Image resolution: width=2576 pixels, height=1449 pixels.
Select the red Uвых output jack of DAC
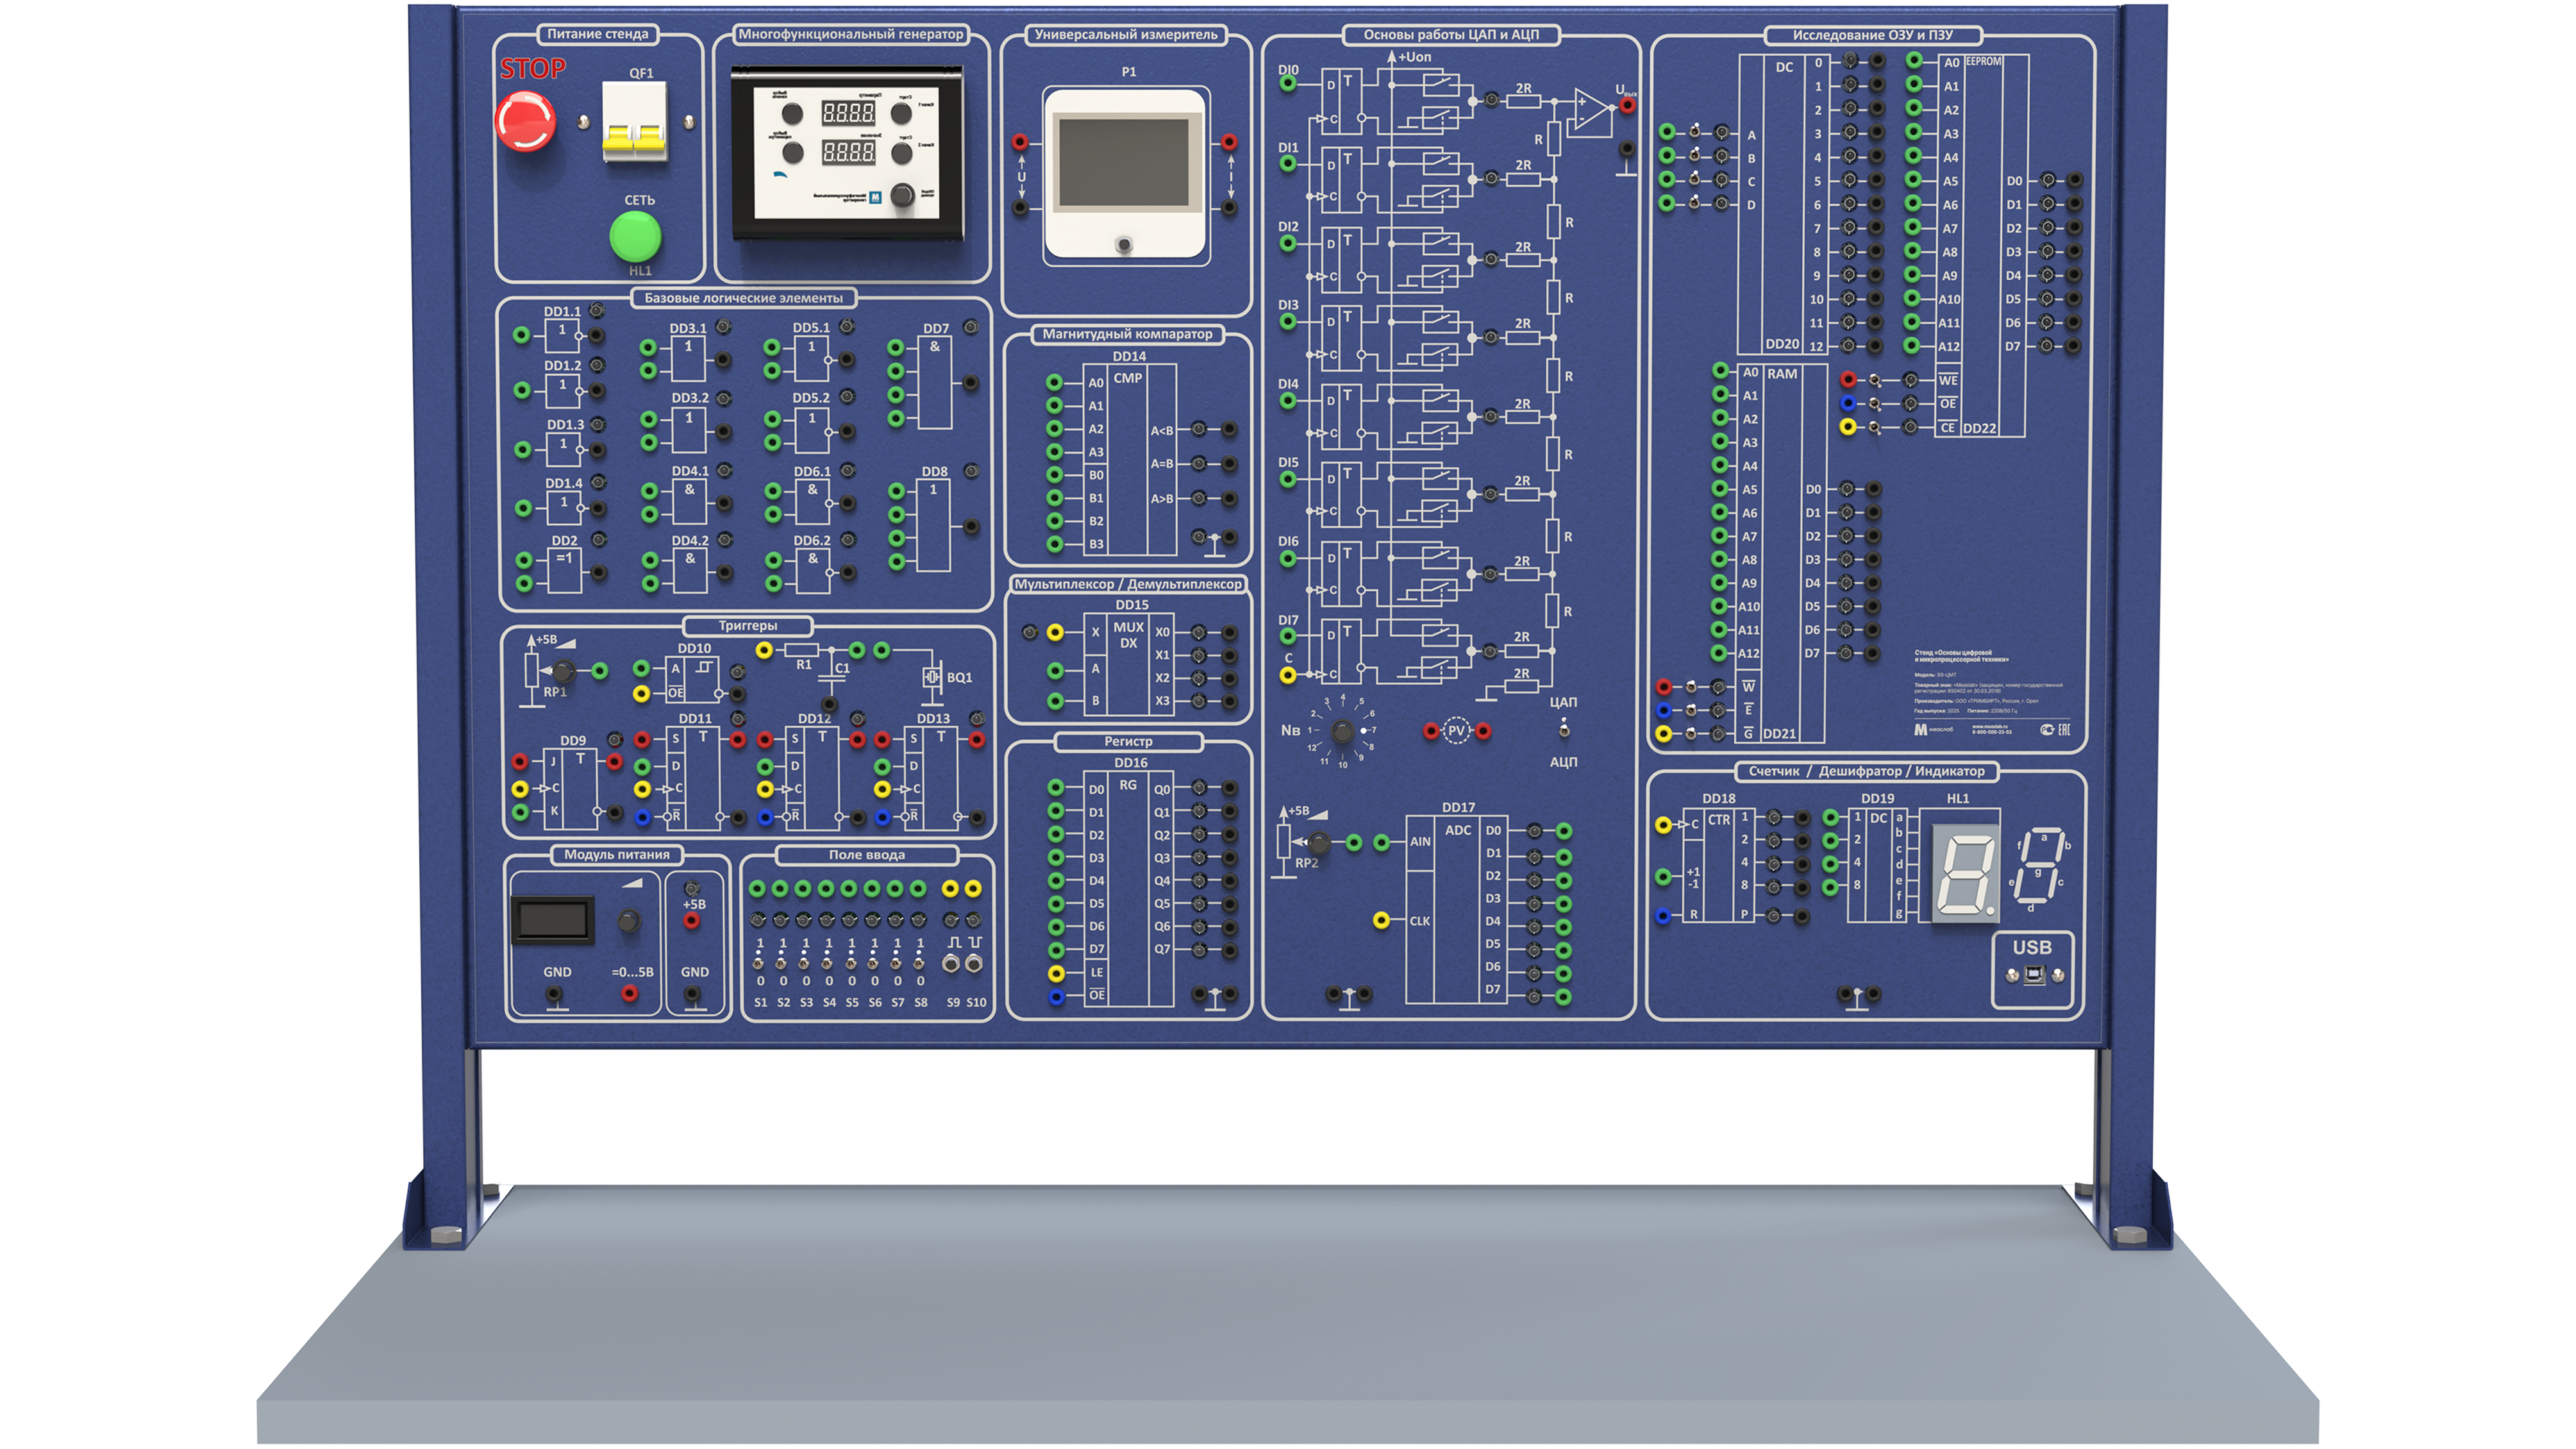coord(1627,105)
